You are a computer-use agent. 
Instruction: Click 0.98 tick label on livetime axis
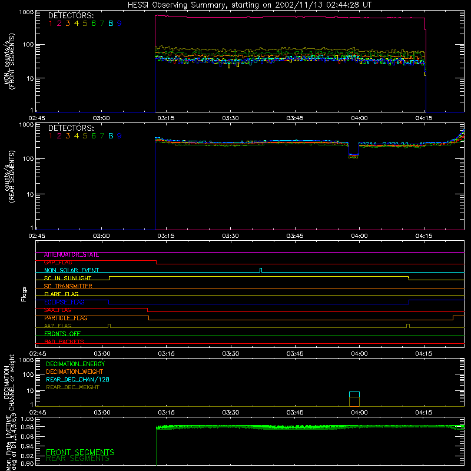click(28, 427)
